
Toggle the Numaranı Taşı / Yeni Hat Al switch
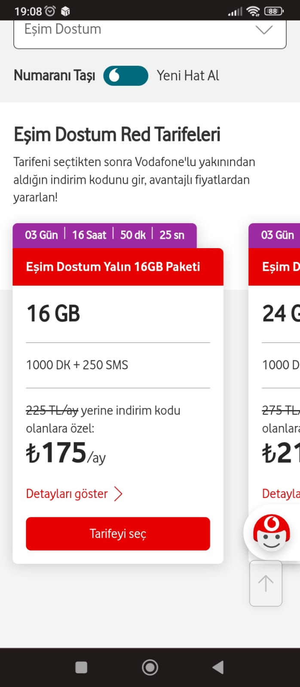pyautogui.click(x=126, y=76)
